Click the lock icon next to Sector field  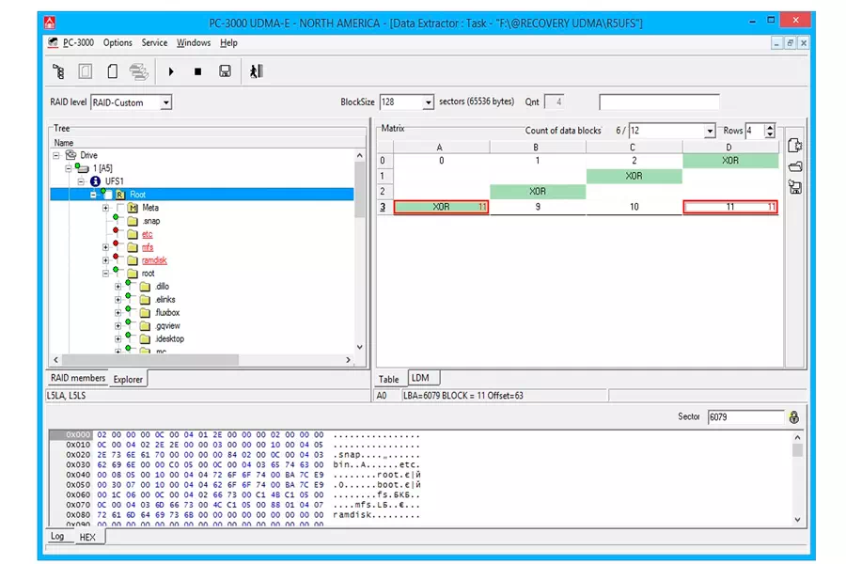tap(793, 416)
